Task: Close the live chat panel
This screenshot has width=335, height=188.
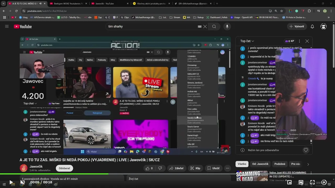Action: (x=307, y=41)
